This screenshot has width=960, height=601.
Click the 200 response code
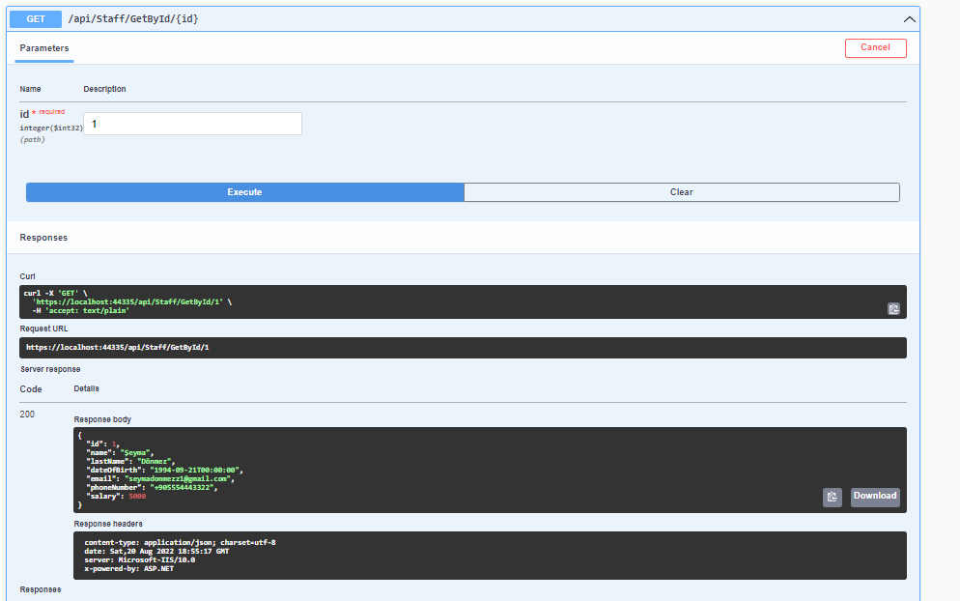pyautogui.click(x=27, y=414)
